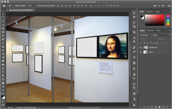This screenshot has height=109, width=172.
Task: Toggle the layer filter red switch
Action: point(171,35)
